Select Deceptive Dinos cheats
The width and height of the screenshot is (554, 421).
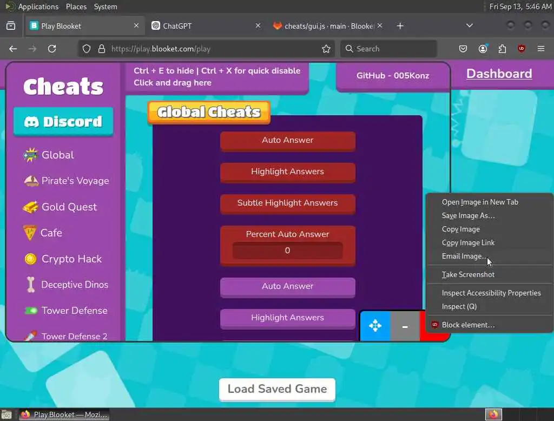pyautogui.click(x=67, y=285)
